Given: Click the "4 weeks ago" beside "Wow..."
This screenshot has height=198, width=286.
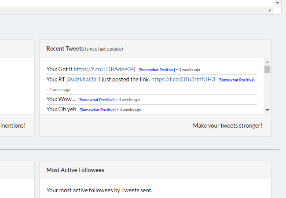Looking at the screenshot, I should tap(129, 100).
